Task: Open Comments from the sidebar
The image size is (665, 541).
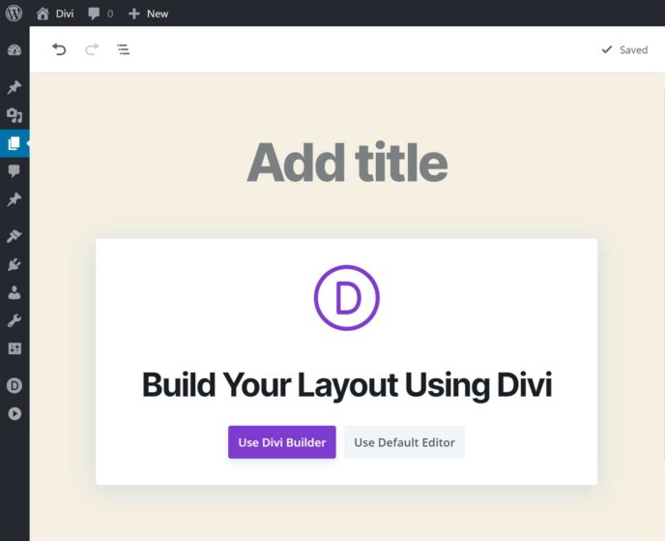Action: tap(14, 171)
